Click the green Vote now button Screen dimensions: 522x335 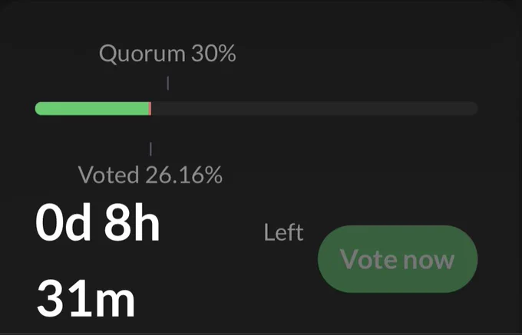click(x=398, y=259)
